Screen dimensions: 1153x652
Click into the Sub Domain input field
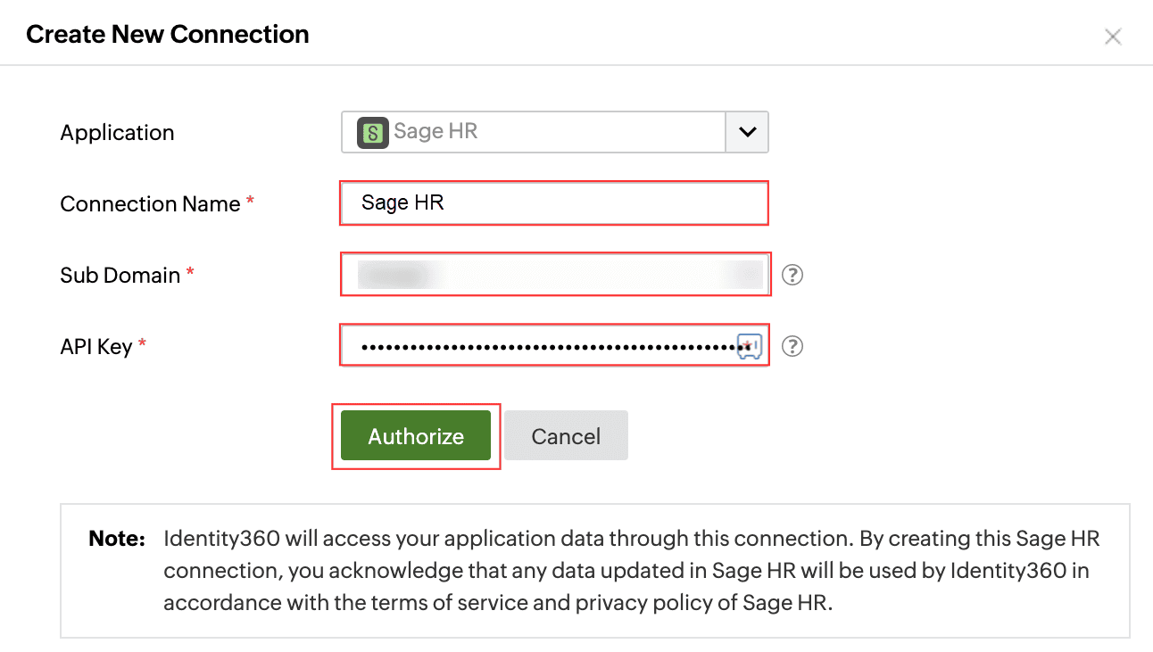click(x=553, y=275)
